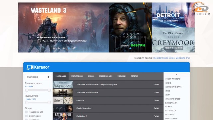Select BATTLEFIELD series
213x120 pixels.
[x=170, y=111]
